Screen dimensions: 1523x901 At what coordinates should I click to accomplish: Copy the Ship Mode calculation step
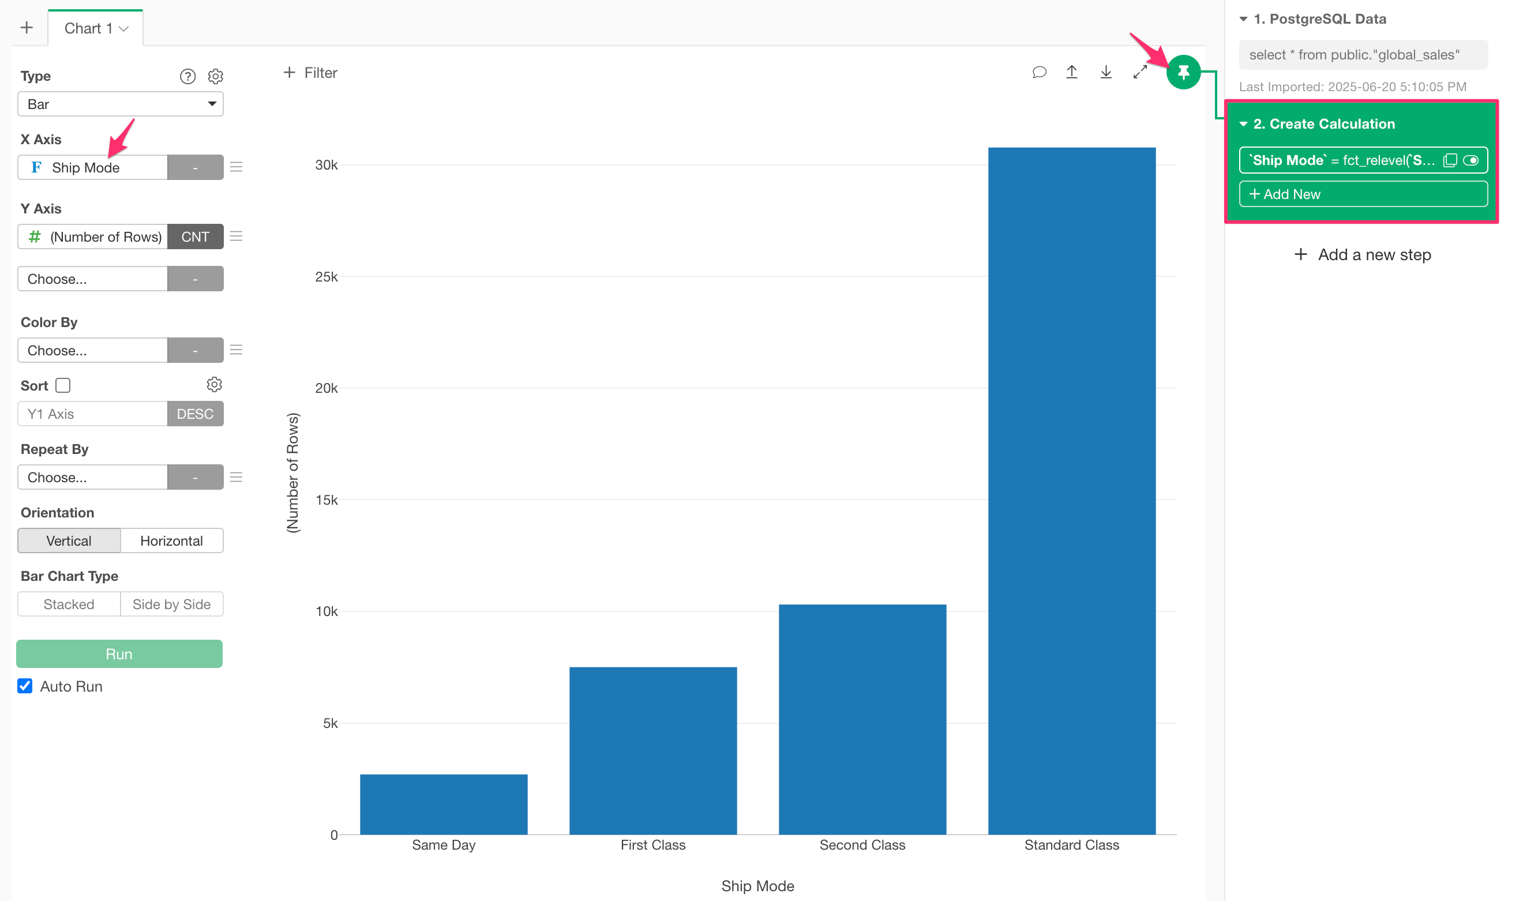tap(1450, 160)
